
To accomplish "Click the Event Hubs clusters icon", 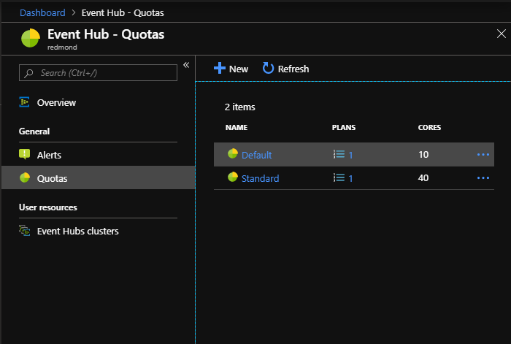I will tap(24, 231).
